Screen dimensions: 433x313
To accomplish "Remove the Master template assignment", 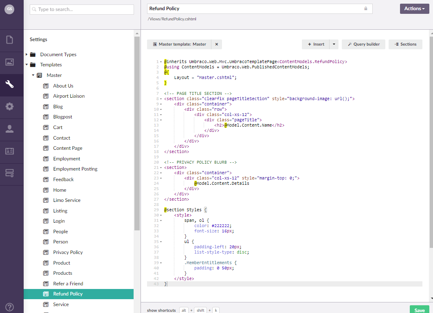I will pos(217,44).
